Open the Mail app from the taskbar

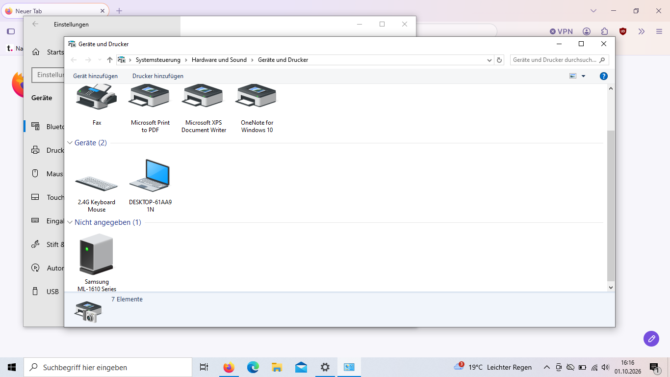point(301,367)
